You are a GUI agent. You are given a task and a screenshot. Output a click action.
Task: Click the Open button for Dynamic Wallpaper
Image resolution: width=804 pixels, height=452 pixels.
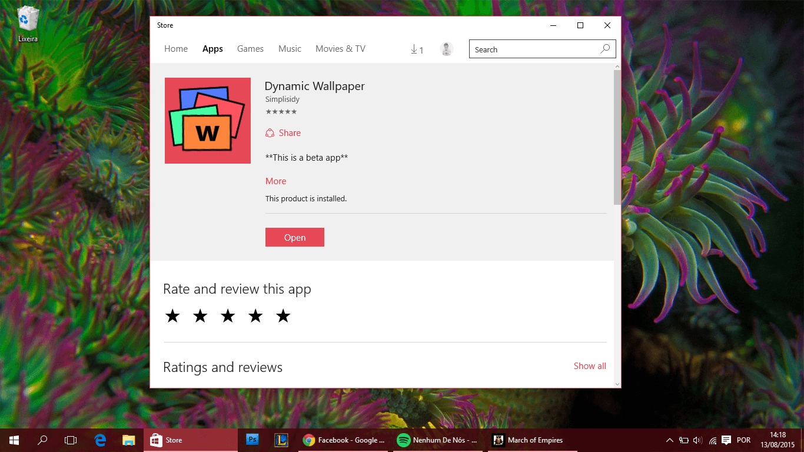[x=295, y=237]
